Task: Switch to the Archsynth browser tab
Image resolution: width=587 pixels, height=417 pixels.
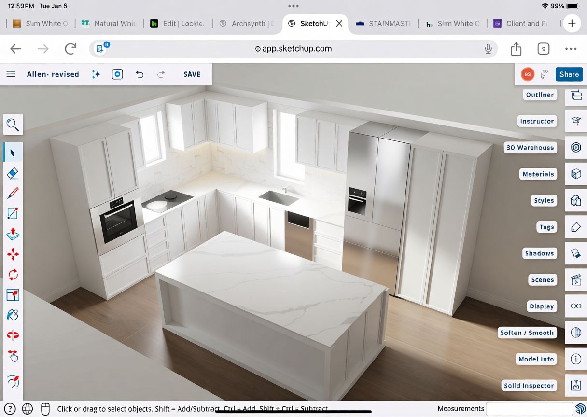Action: pos(247,24)
